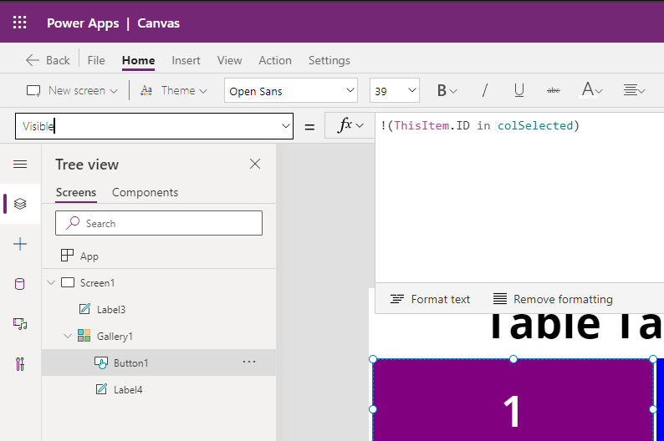Click the Canvas title text
Screen dimensions: 664x441
tap(158, 23)
